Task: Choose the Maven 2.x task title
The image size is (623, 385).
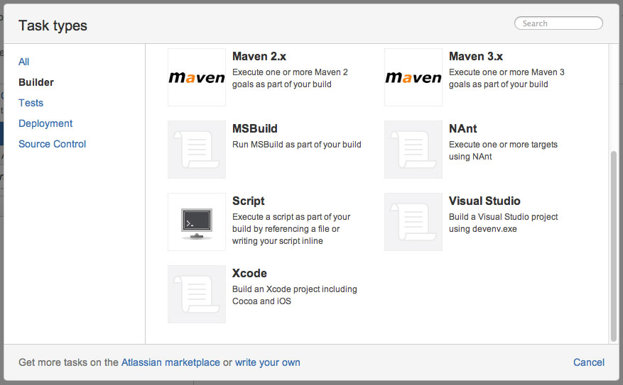Action: click(x=259, y=57)
